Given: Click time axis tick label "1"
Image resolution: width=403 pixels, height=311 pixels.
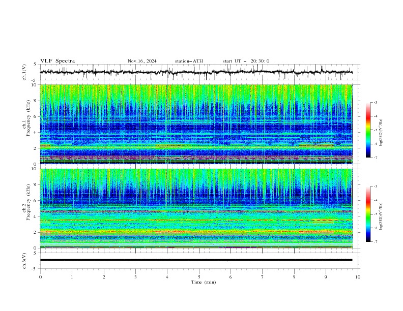Looking at the screenshot, I should tap(72, 277).
